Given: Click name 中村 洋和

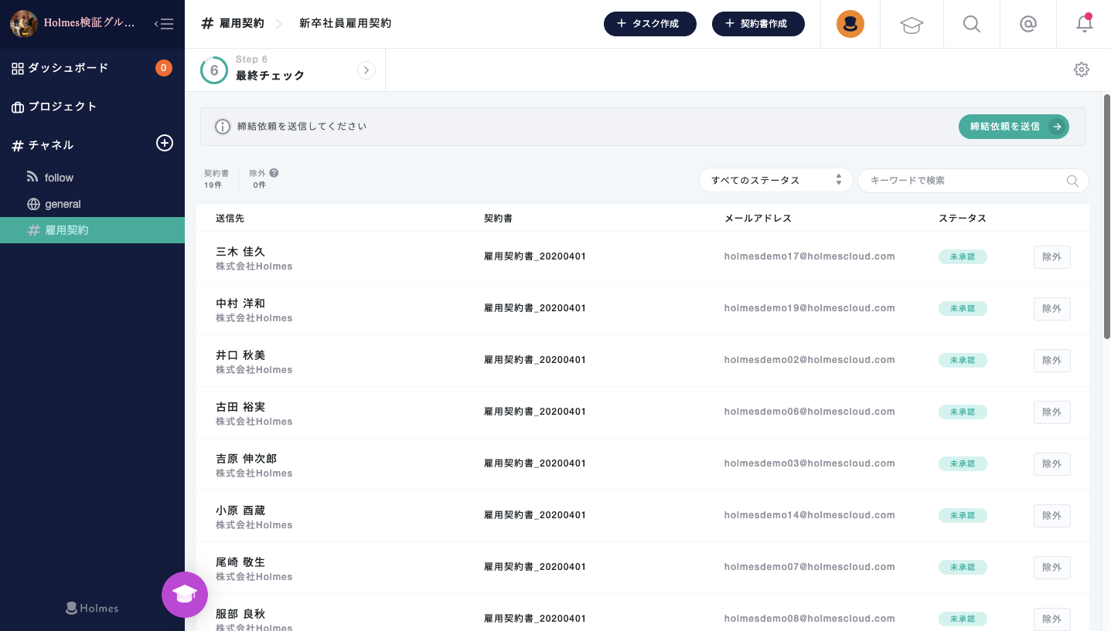Looking at the screenshot, I should (240, 304).
